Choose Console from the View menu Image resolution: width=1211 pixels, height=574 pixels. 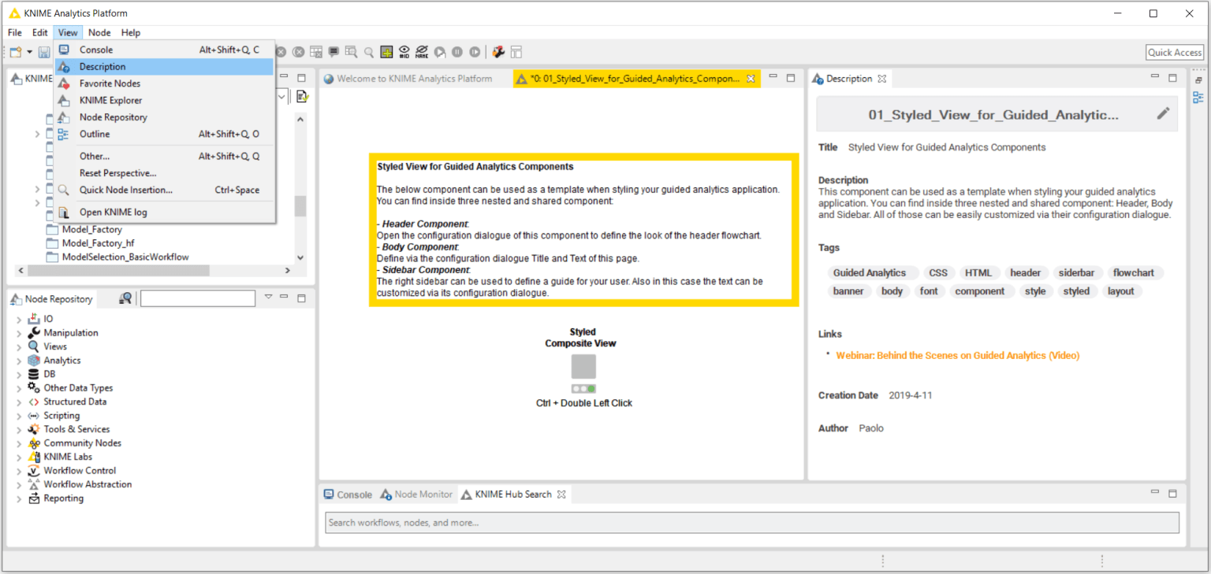[x=165, y=50]
